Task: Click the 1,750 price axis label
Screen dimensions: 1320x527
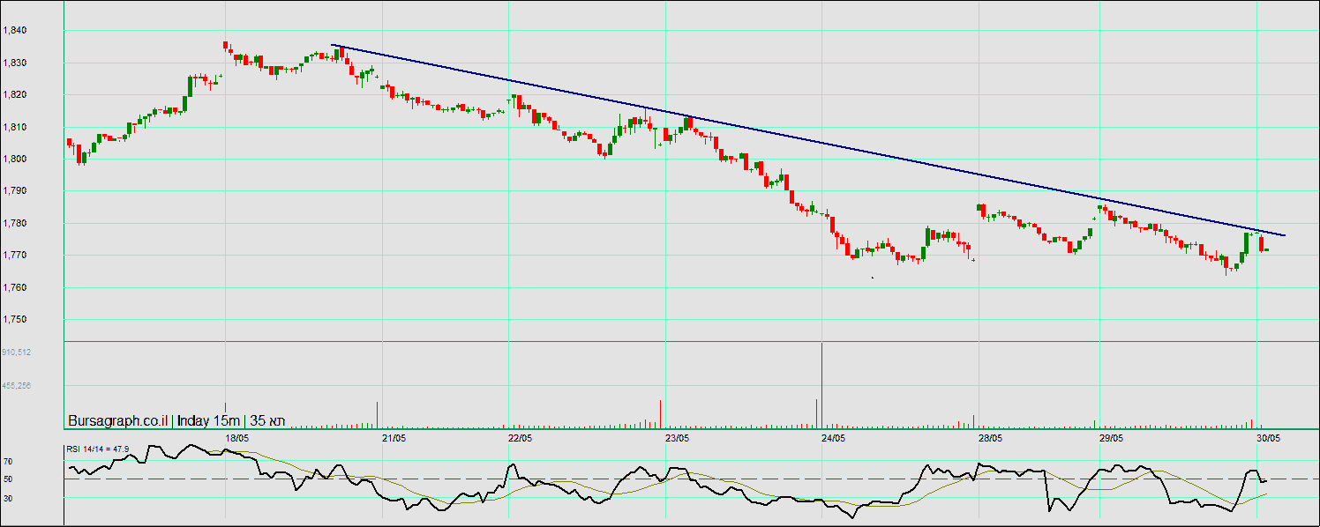Action: 14,320
